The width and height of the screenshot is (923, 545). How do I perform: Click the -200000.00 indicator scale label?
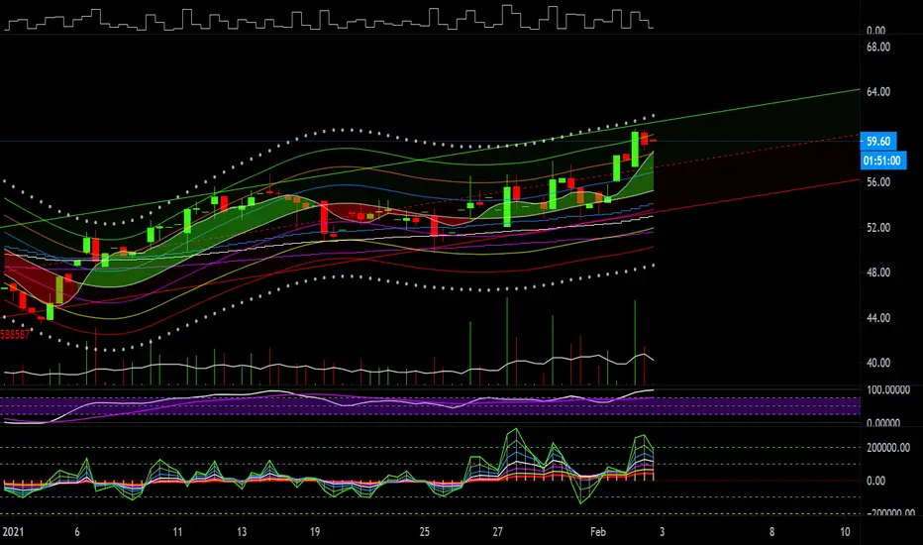[888, 512]
